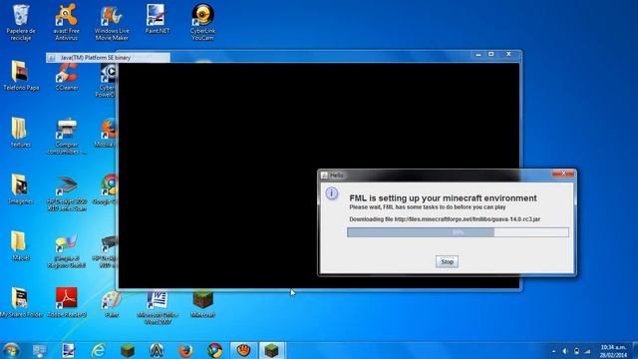The width and height of the screenshot is (638, 359).
Task: Select the HP Deskjet 3050 Scan shortcut
Action: click(x=67, y=193)
